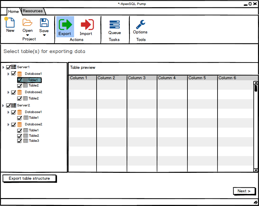
Task: Click database icon of Server1 Database1
Action: click(20, 74)
